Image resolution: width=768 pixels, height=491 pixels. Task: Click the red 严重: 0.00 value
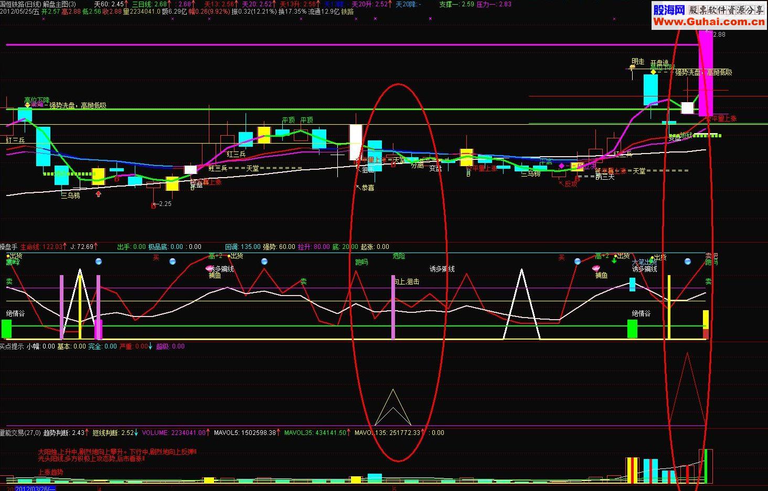point(134,346)
